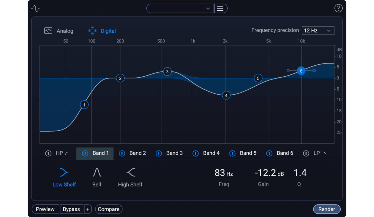Screen dimensions: 374x217
Task: Click the EQ waveform logo top left
Action: pos(35,8)
